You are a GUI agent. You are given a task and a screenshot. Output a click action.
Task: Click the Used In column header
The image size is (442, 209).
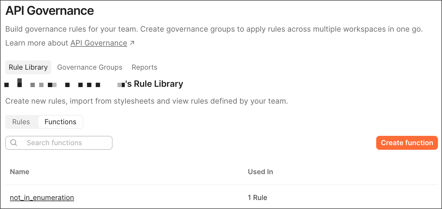coord(260,172)
